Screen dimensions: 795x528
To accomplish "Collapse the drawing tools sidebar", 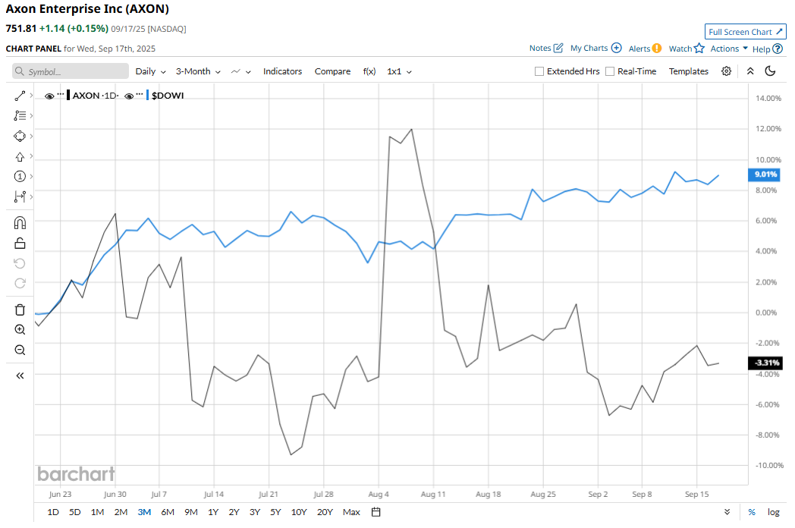I will pyautogui.click(x=20, y=376).
